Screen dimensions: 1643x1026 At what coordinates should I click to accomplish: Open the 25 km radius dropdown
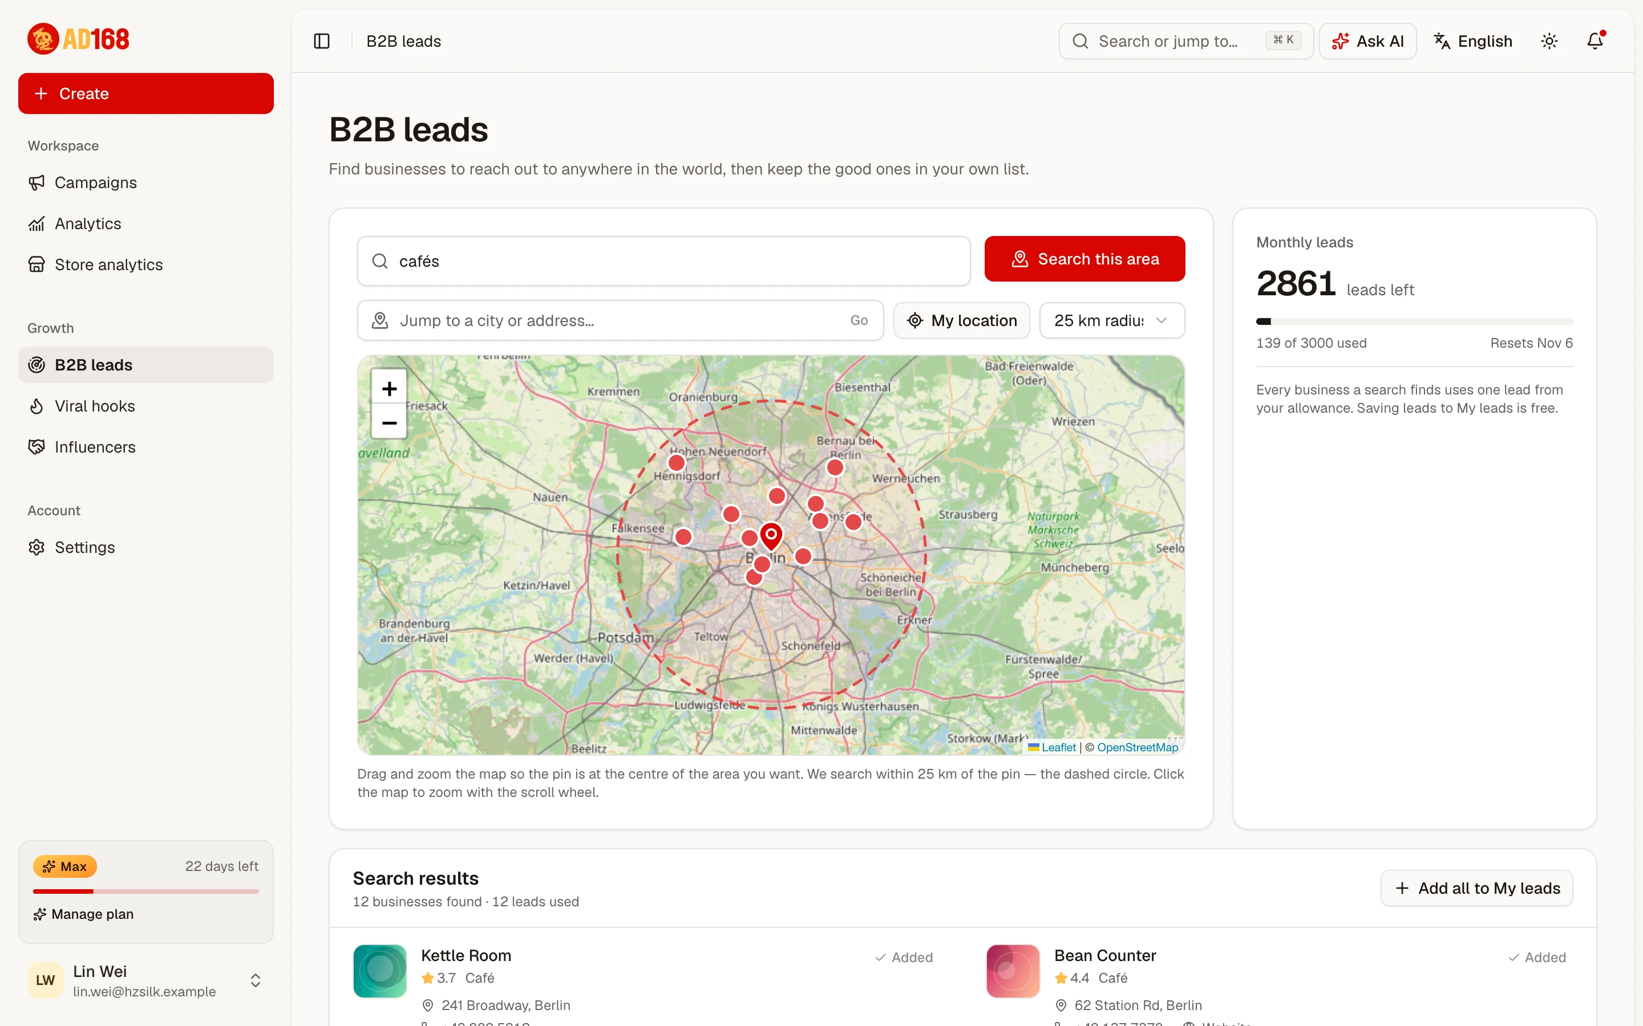pyautogui.click(x=1111, y=320)
